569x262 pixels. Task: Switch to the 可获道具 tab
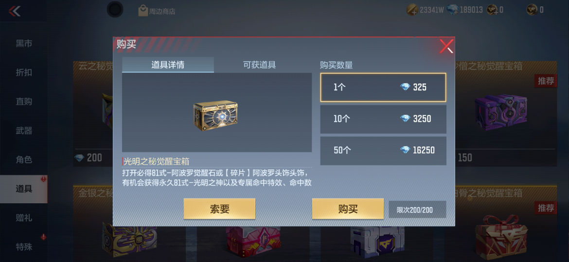click(260, 65)
